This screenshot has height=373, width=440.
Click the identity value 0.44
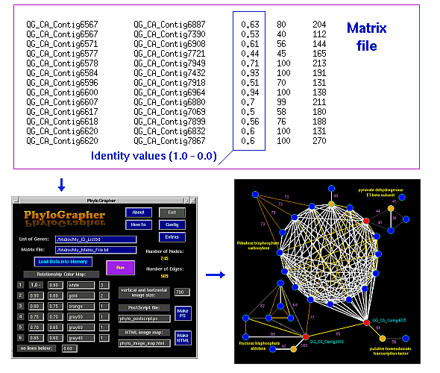tap(250, 54)
